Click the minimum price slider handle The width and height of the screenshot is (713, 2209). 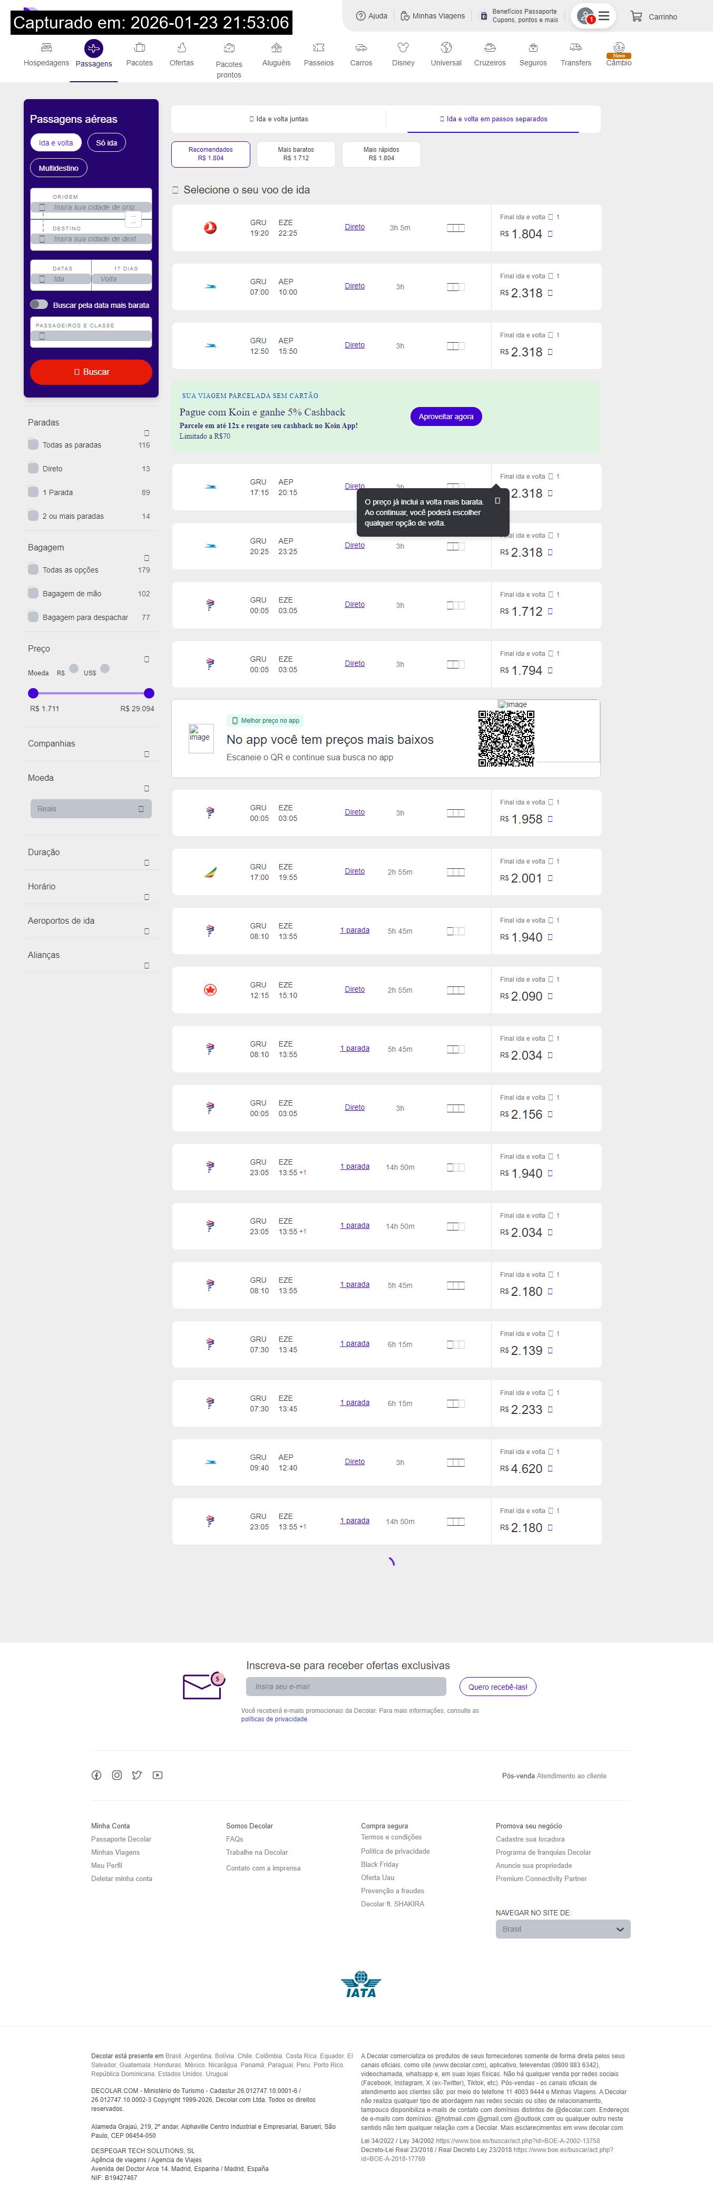[33, 693]
